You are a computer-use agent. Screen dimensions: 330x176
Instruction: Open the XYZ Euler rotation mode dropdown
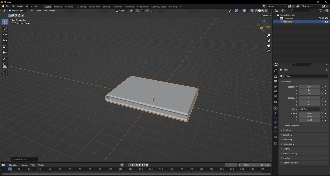click(309, 109)
